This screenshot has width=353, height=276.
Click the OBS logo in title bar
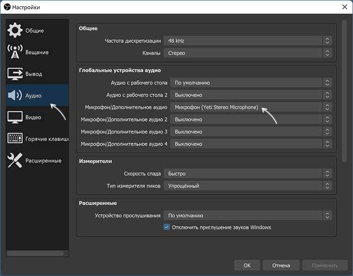(8, 7)
